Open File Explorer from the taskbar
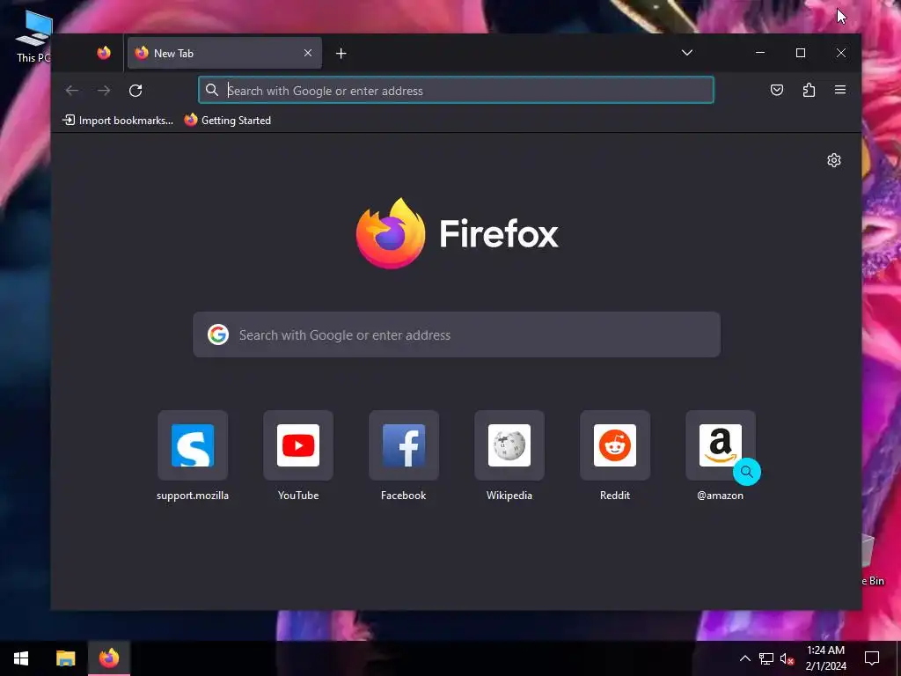 click(x=65, y=658)
